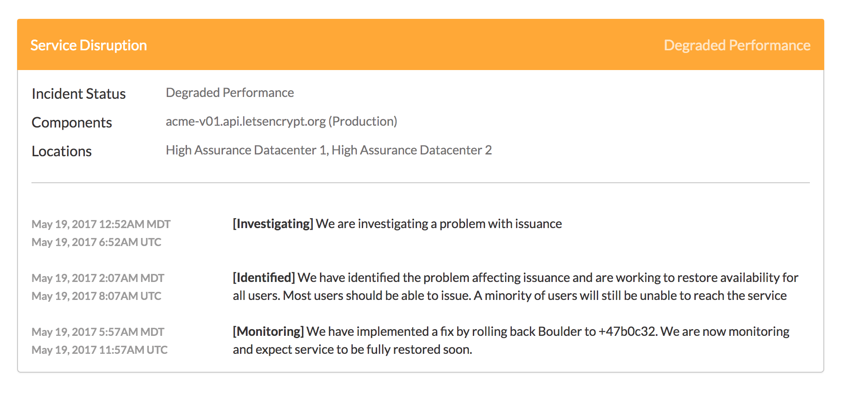The width and height of the screenshot is (862, 405).
Task: Select the Components label
Action: point(71,123)
